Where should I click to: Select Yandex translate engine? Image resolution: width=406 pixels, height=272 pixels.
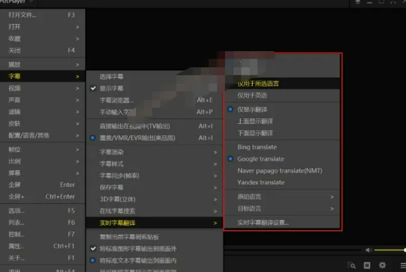click(282, 182)
